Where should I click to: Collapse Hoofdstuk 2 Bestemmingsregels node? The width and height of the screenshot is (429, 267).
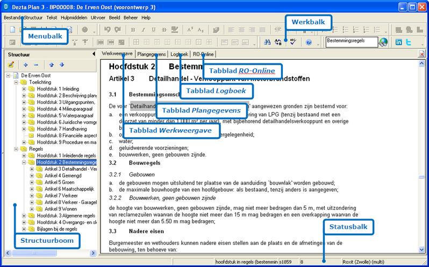pos(24,162)
